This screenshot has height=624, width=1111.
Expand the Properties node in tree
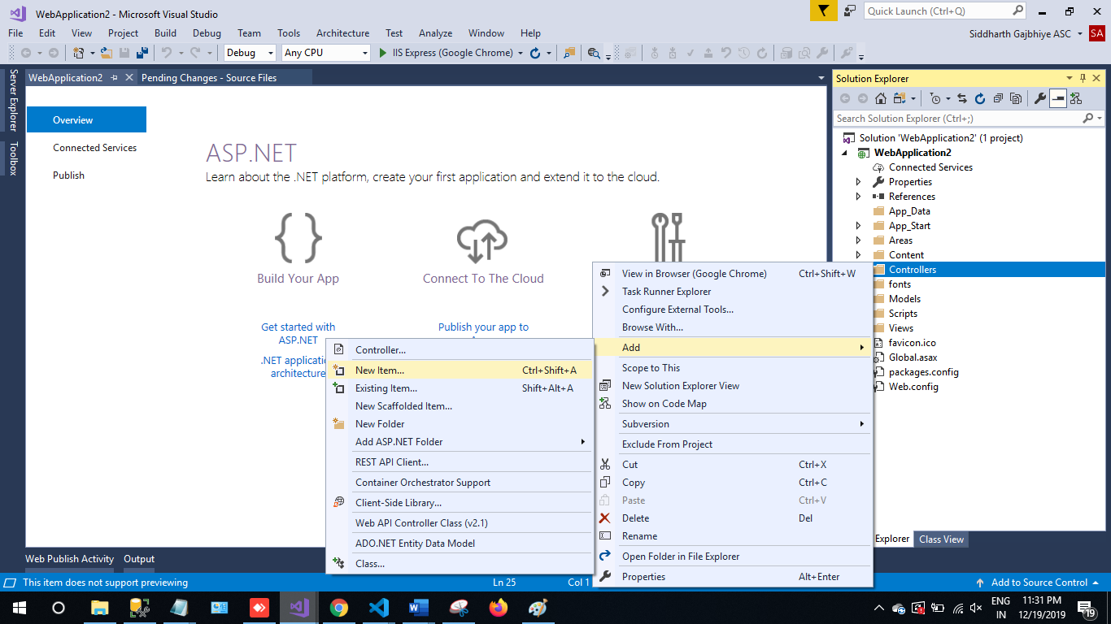click(x=859, y=182)
